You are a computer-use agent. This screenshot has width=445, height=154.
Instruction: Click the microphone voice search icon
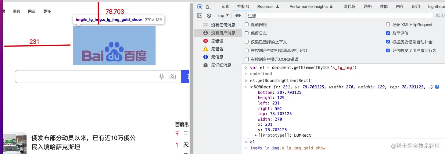(162, 77)
